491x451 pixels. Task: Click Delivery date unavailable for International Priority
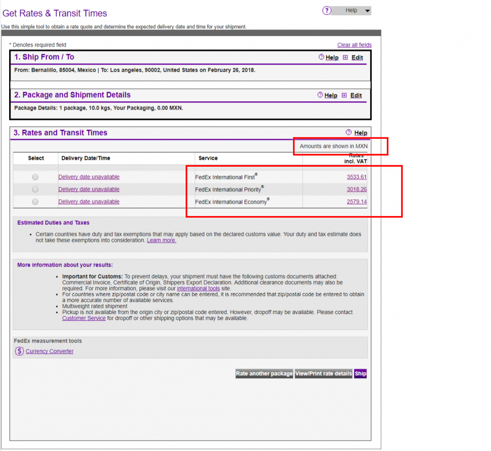point(89,189)
